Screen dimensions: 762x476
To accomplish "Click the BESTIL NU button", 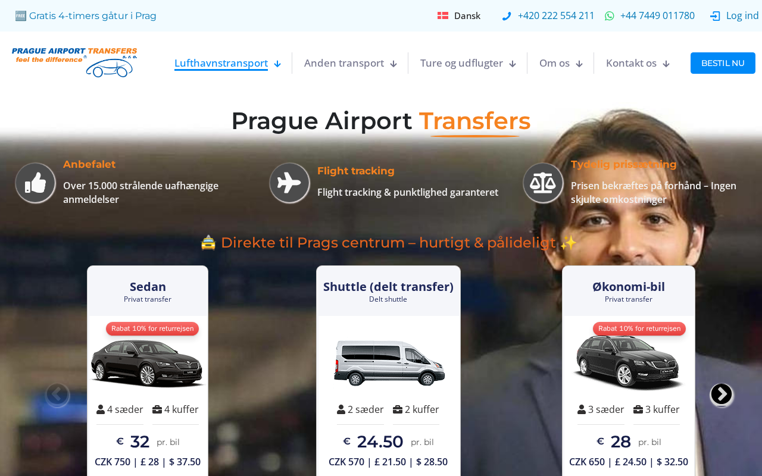I will pyautogui.click(x=723, y=63).
